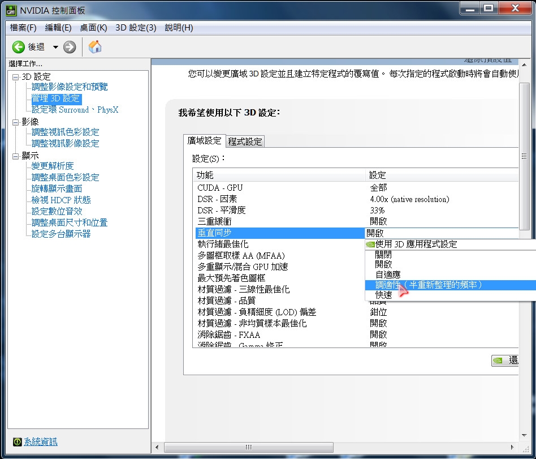Click the grey Forward arrow icon

click(x=70, y=47)
